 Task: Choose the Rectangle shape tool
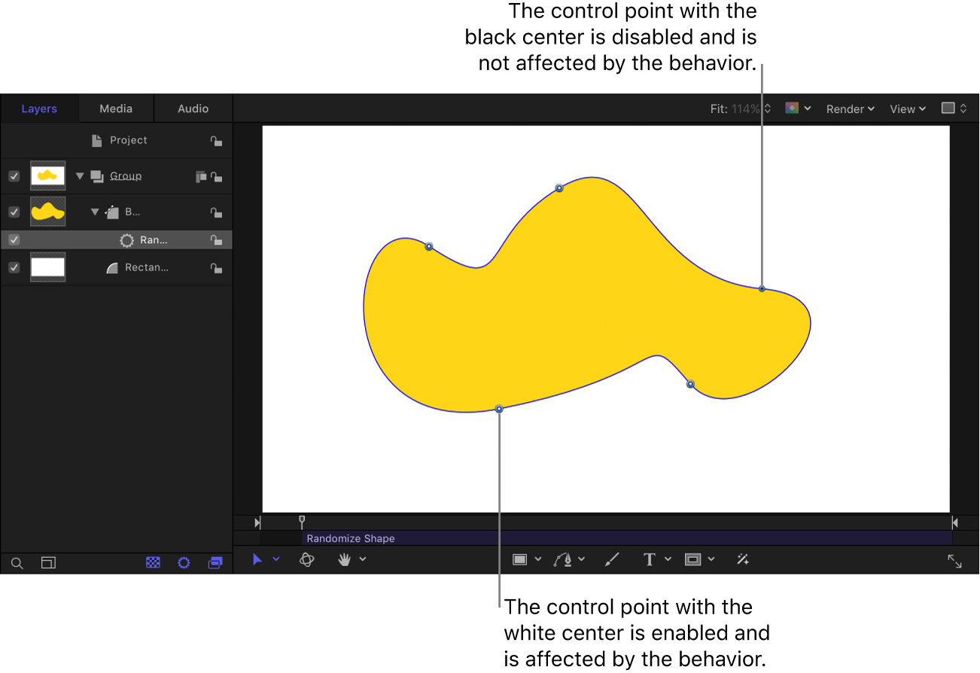coord(521,559)
